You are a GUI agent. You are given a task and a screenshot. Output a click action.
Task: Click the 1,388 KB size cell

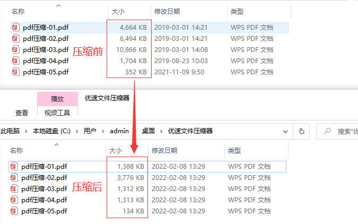tap(130, 166)
